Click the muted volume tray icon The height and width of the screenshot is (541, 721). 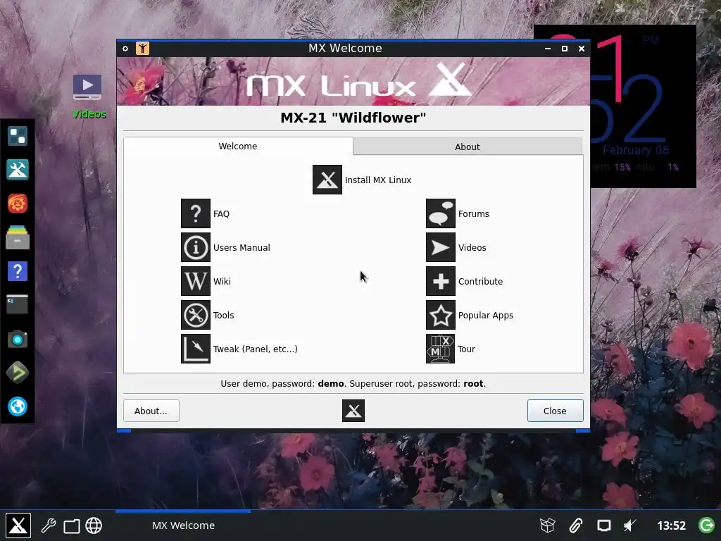[x=629, y=526]
